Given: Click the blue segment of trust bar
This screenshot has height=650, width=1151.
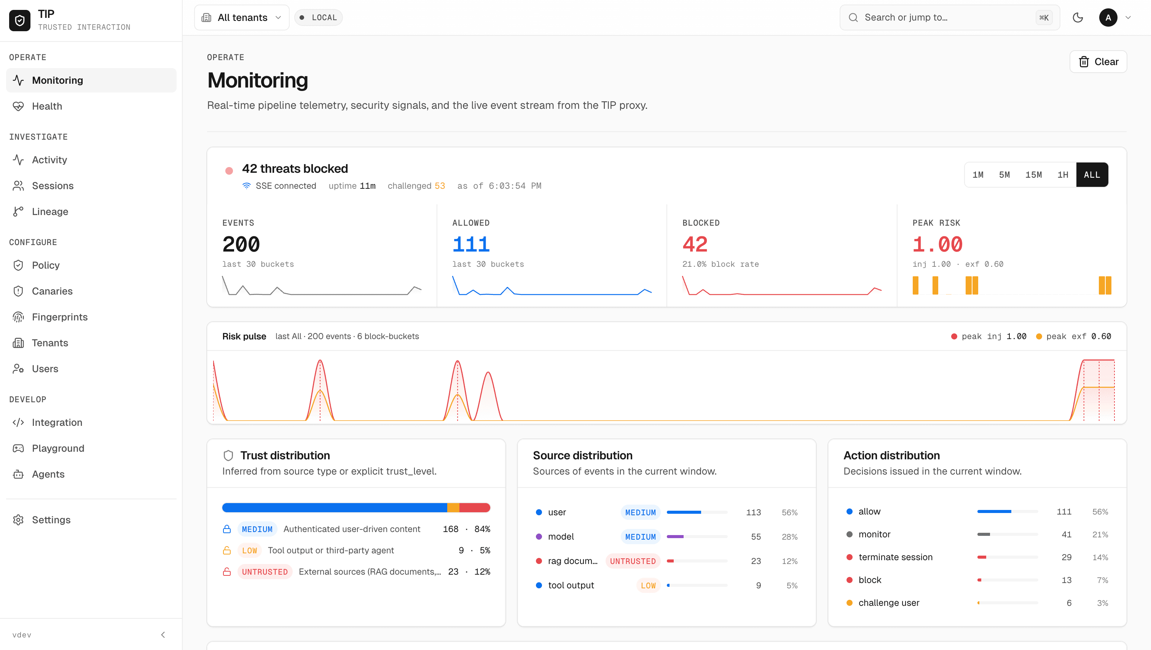Looking at the screenshot, I should click(335, 508).
